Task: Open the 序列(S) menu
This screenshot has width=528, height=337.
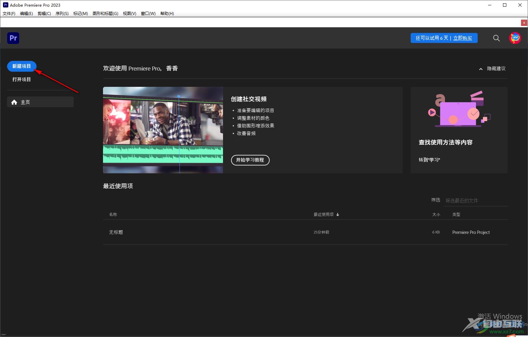Action: [x=62, y=14]
